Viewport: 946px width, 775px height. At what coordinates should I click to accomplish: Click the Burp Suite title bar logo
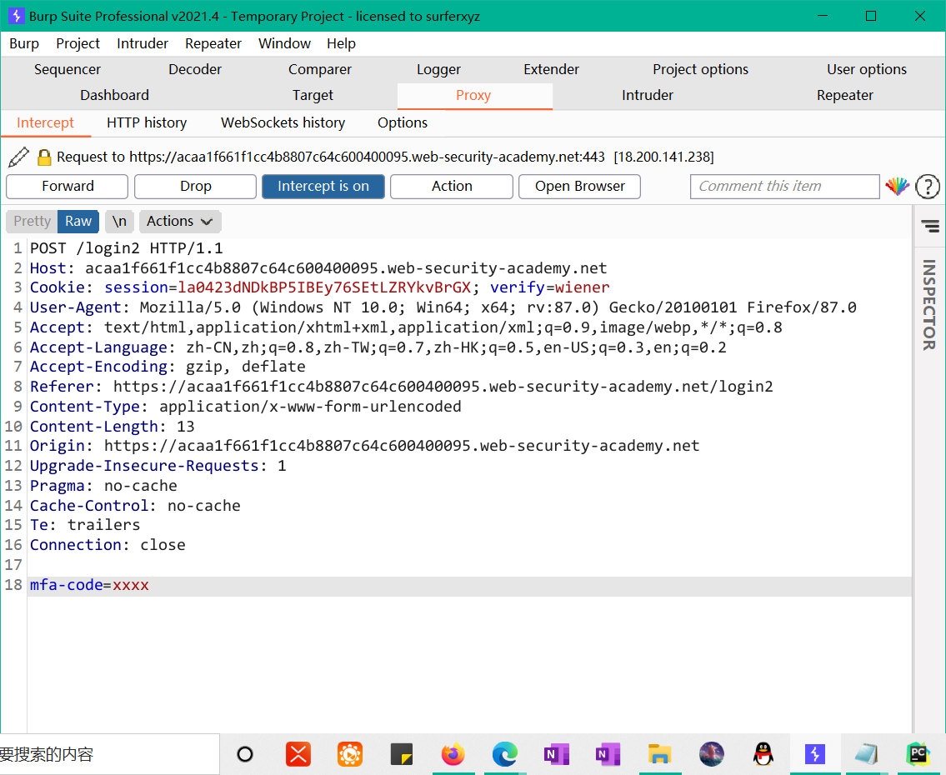point(17,16)
